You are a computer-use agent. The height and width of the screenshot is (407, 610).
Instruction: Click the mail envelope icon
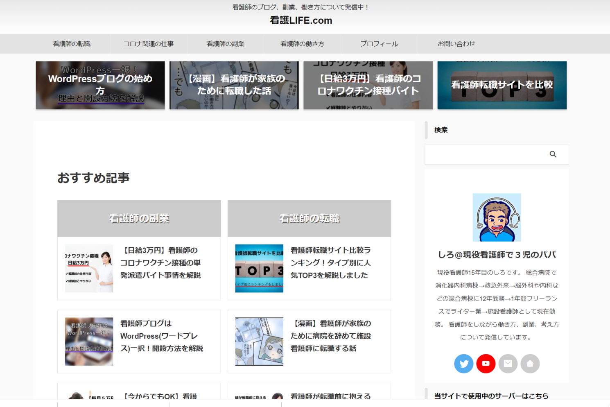[x=508, y=364]
